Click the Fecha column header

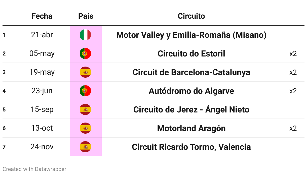point(42,16)
